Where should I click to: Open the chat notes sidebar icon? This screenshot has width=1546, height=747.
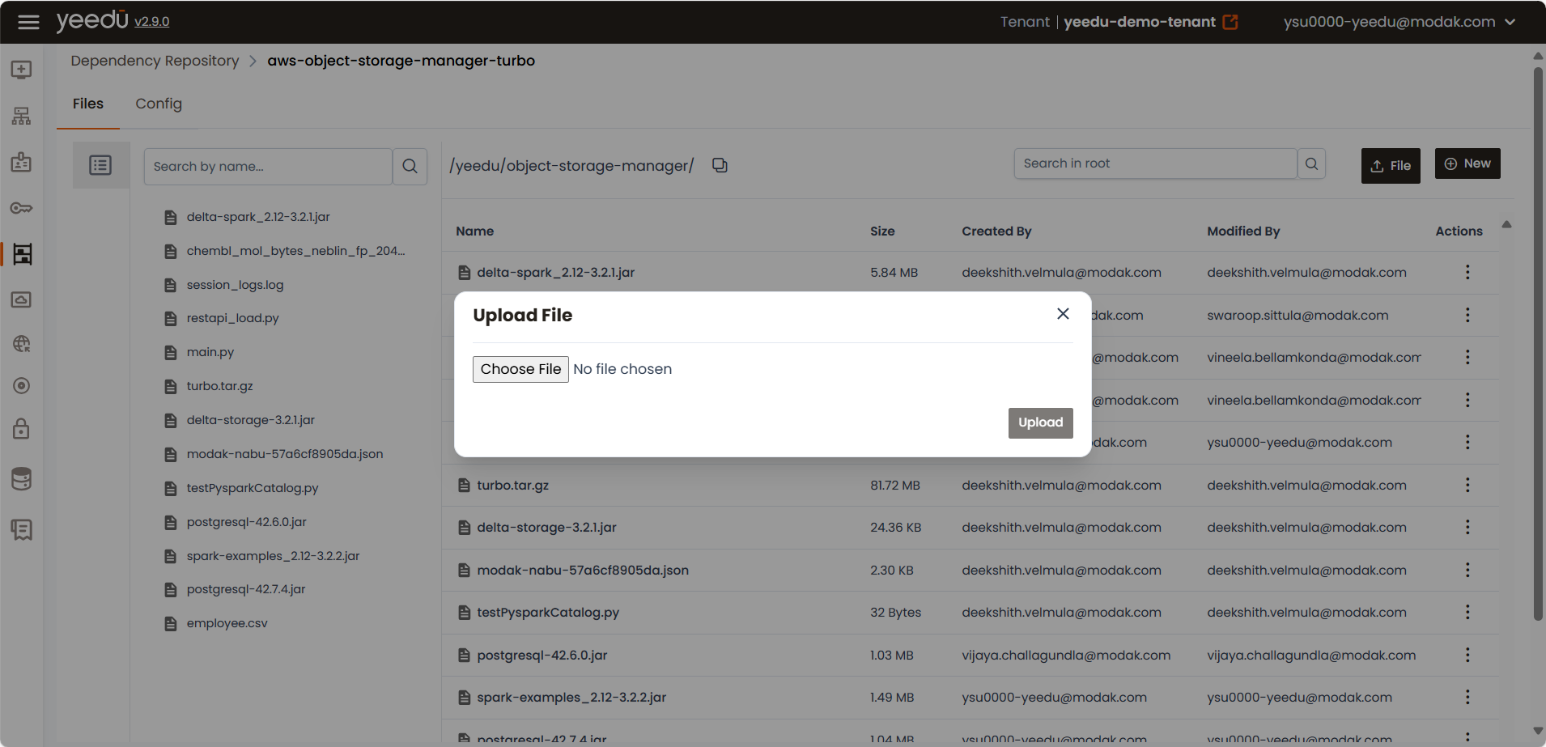(x=22, y=530)
